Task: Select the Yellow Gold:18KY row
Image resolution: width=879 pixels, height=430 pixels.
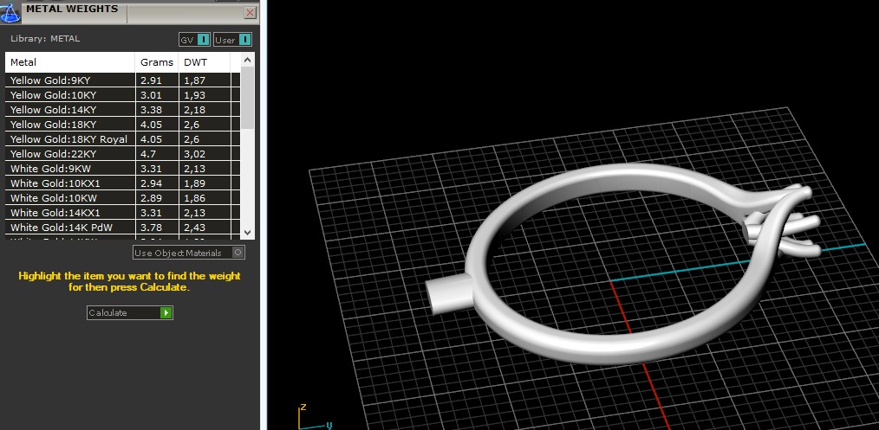Action: point(123,124)
